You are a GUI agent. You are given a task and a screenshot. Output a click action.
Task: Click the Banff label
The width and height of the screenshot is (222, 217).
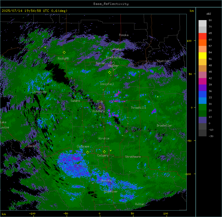pyautogui.click(x=32, y=146)
